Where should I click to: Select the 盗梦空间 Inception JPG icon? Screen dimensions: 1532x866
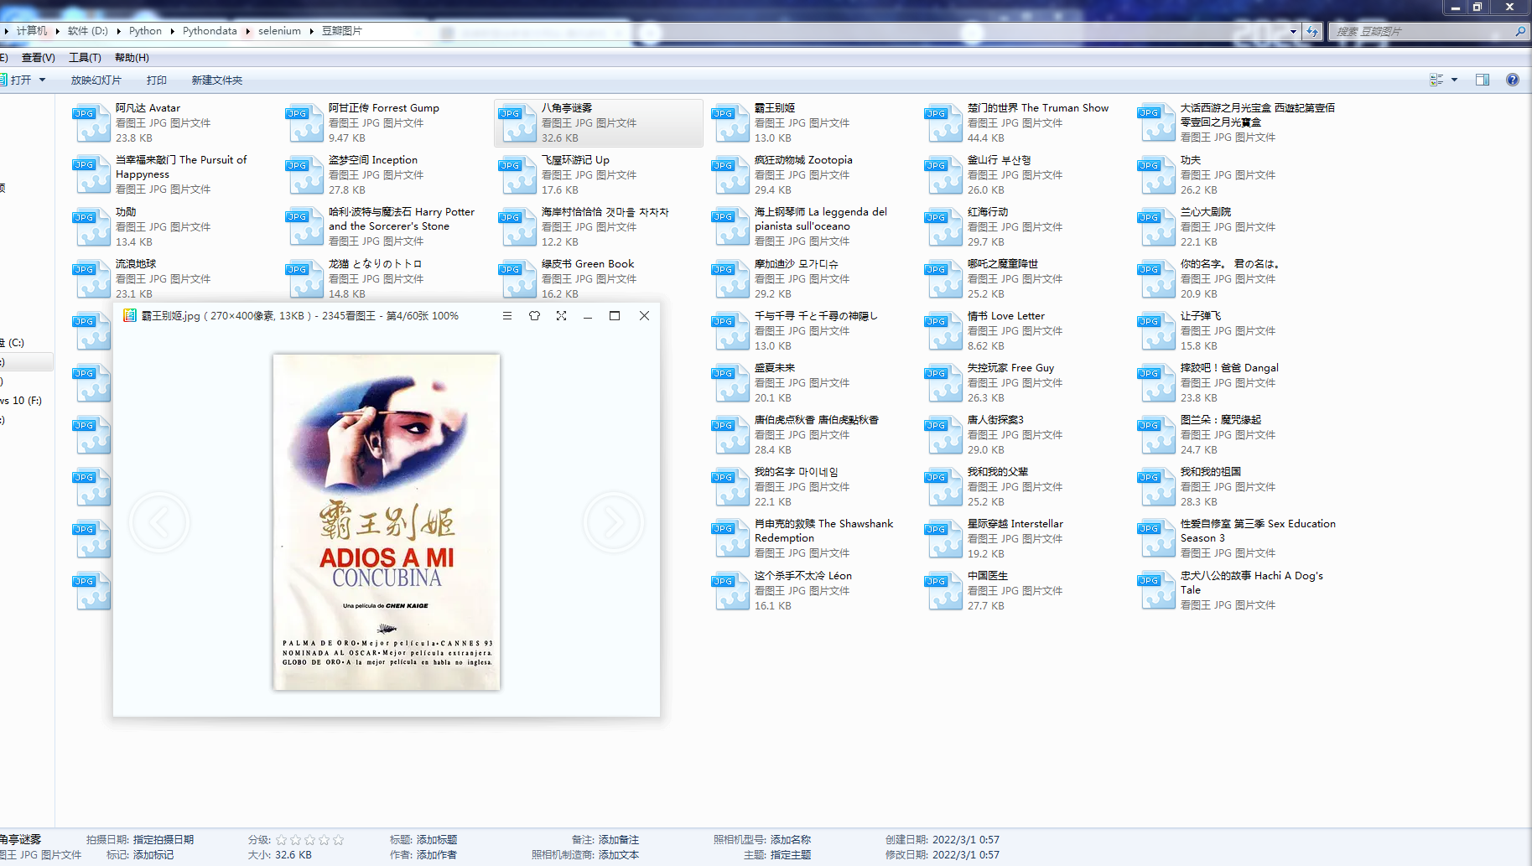(304, 175)
